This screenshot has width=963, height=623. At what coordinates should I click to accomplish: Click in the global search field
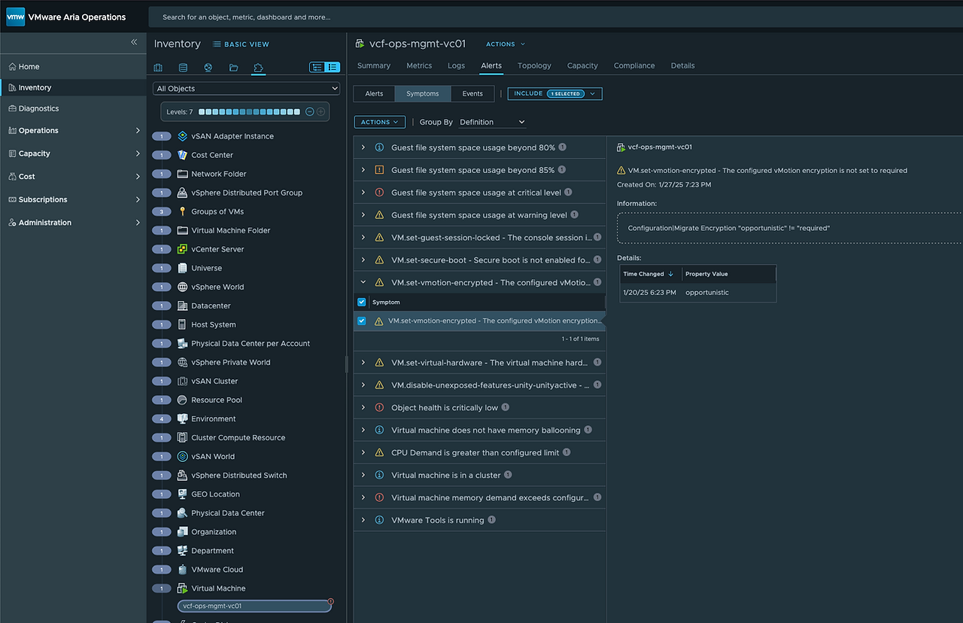[x=555, y=17]
